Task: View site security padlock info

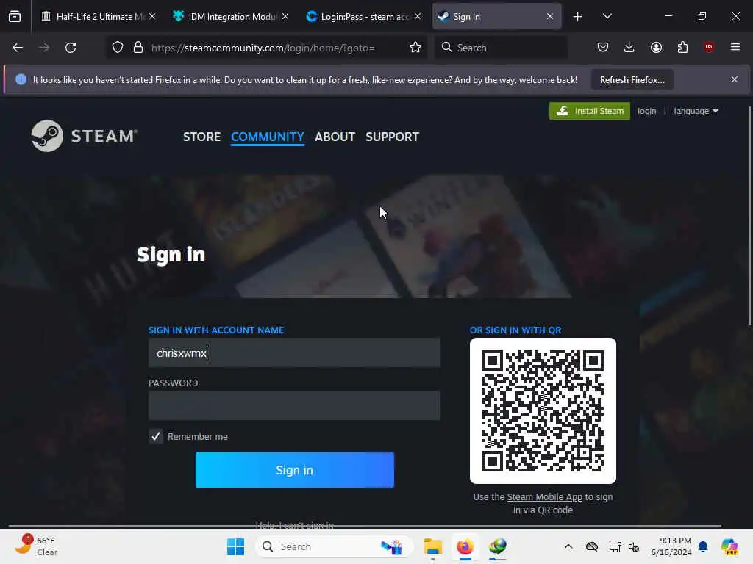Action: coord(138,48)
